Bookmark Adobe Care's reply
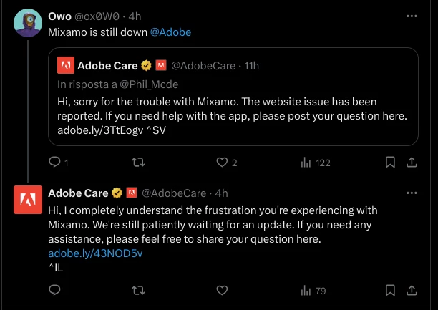Viewport: 438px width, 310px height. (x=390, y=290)
